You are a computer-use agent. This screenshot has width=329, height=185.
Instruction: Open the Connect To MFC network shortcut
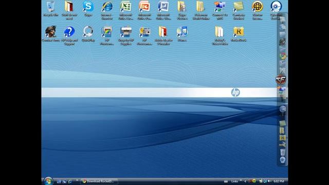point(220,10)
